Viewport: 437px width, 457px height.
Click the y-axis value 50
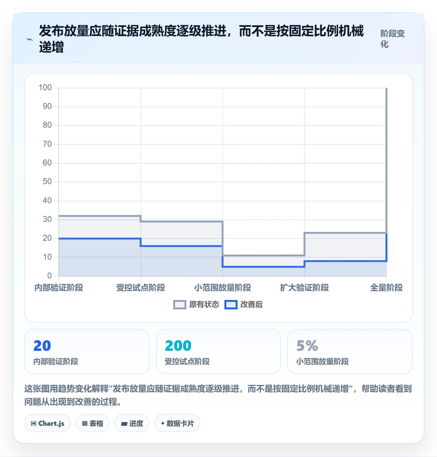[47, 181]
